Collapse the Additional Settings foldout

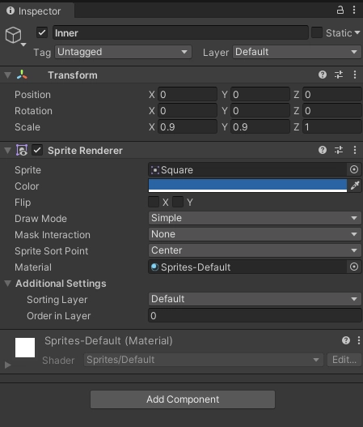point(7,284)
